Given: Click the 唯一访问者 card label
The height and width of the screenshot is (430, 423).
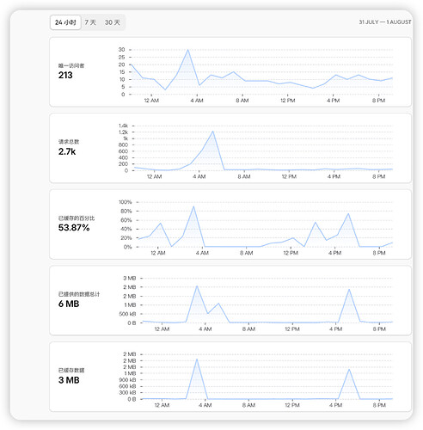Looking at the screenshot, I should [x=71, y=65].
